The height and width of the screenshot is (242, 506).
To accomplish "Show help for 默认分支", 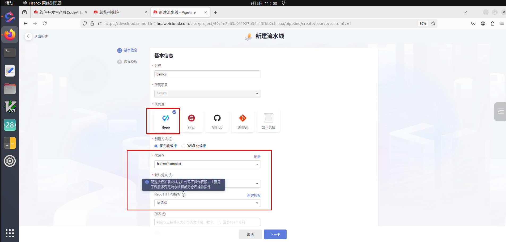I will click(171, 175).
